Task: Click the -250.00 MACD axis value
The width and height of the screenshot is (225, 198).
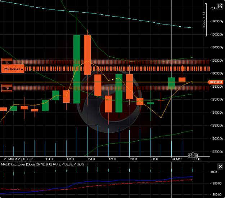Action: click(216, 184)
